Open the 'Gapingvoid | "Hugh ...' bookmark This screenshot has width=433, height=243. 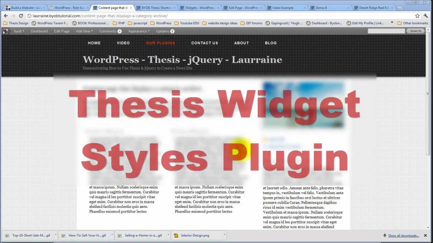click(x=284, y=23)
